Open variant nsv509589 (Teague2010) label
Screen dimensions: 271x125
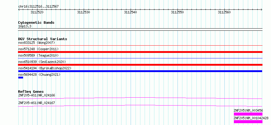(38, 55)
